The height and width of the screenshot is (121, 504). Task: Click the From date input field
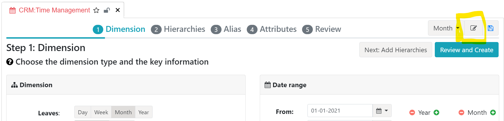coord(340,111)
